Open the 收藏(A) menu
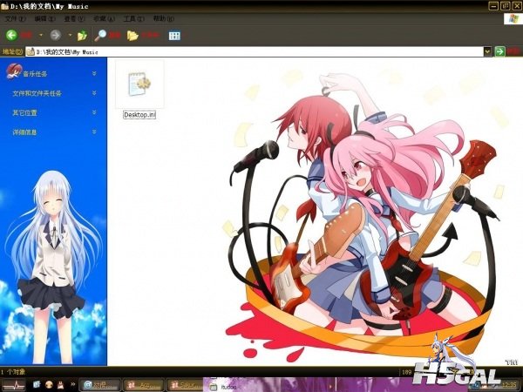 pyautogui.click(x=104, y=18)
